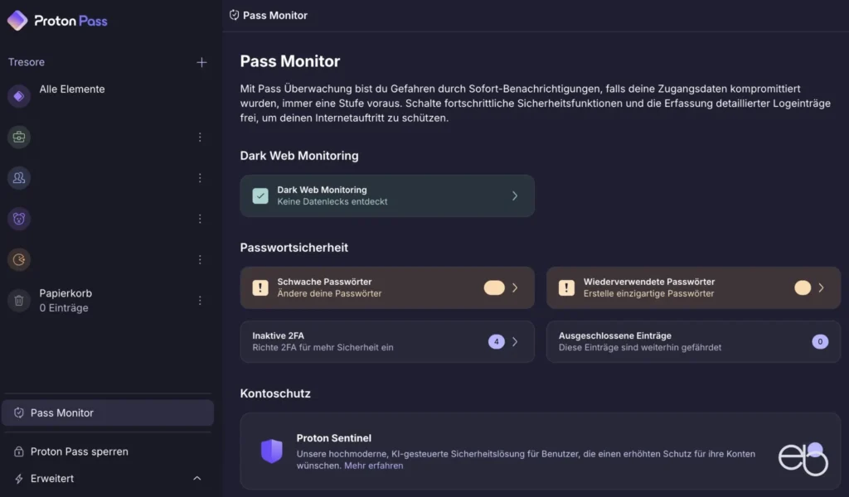The width and height of the screenshot is (849, 497).
Task: Click the 4 badge on Inaktive 2FA
Action: click(x=497, y=342)
